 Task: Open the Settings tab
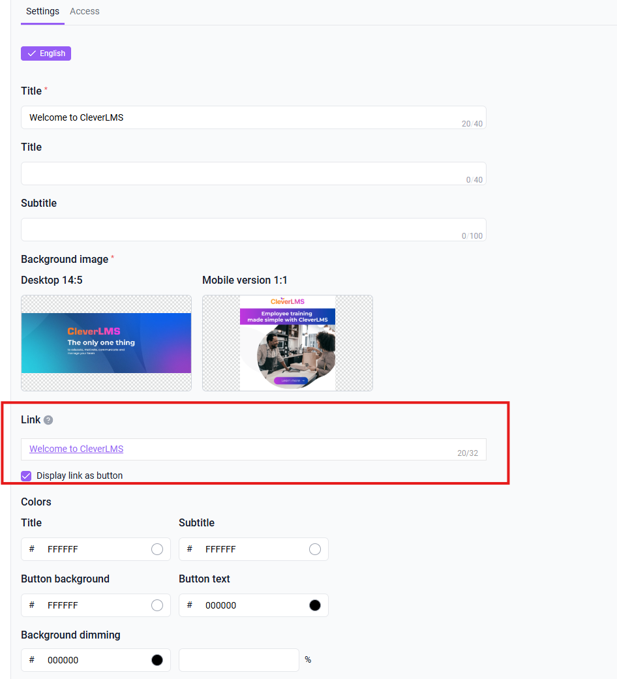(42, 11)
